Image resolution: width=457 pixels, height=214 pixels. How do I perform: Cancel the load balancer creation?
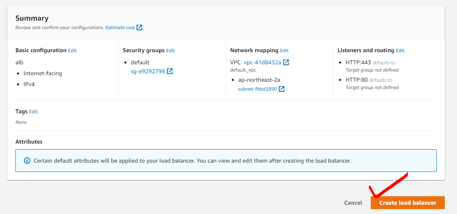pyautogui.click(x=353, y=203)
